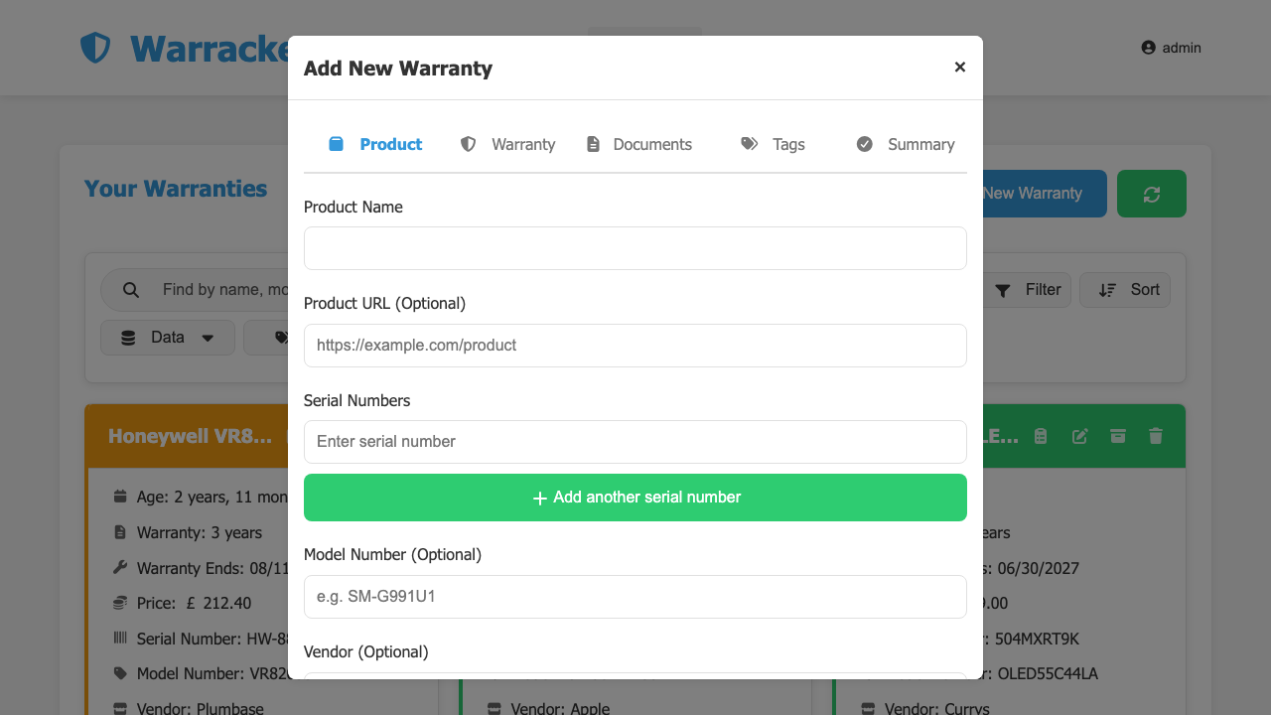Click the Model Number input field
The image size is (1271, 715).
pos(635,597)
